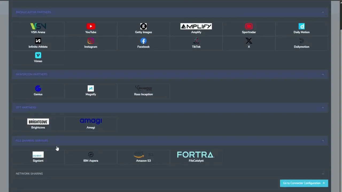Viewport: 342px width, 192px height.
Task: Collapse the Newsroom Partners section chevron
Action: [x=323, y=74]
